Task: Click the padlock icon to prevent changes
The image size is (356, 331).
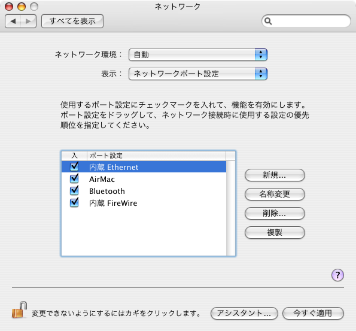Action: 19,309
